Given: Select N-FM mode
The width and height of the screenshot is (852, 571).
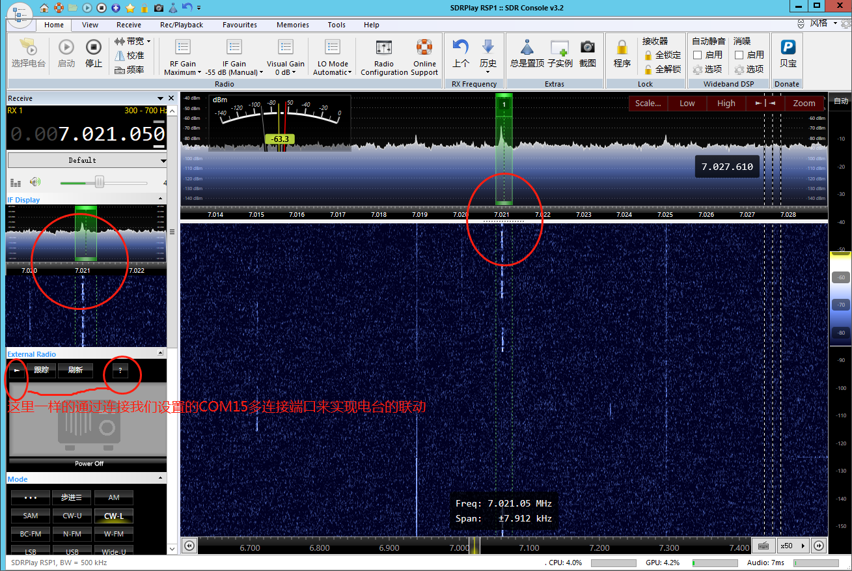Looking at the screenshot, I should tap(72, 534).
